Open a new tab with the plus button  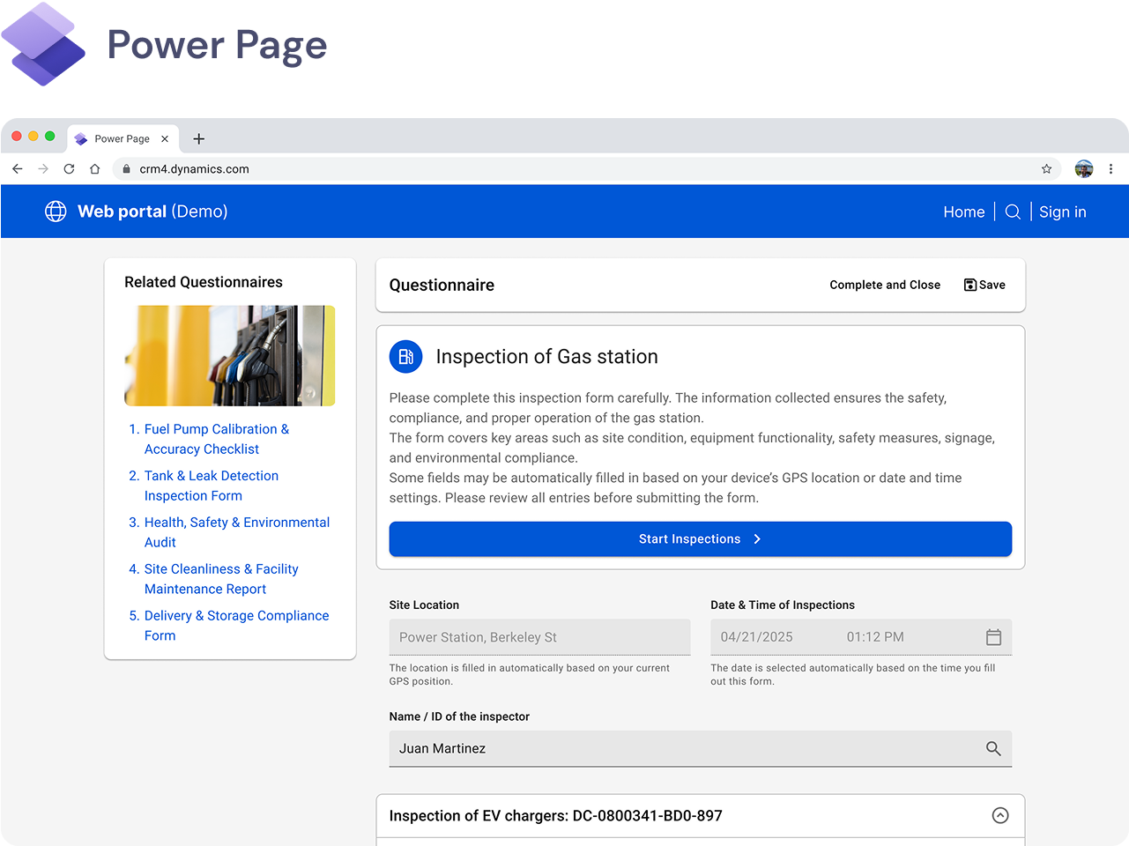[198, 138]
